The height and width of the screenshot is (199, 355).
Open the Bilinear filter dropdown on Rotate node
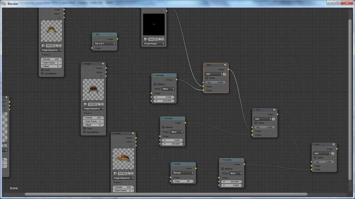pyautogui.click(x=183, y=173)
